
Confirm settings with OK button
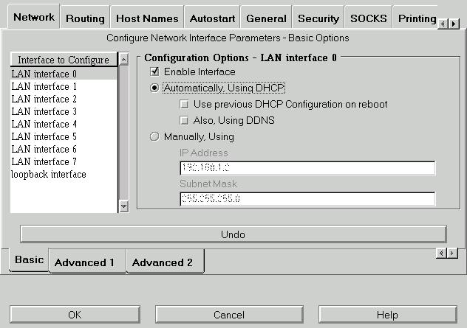click(x=75, y=315)
